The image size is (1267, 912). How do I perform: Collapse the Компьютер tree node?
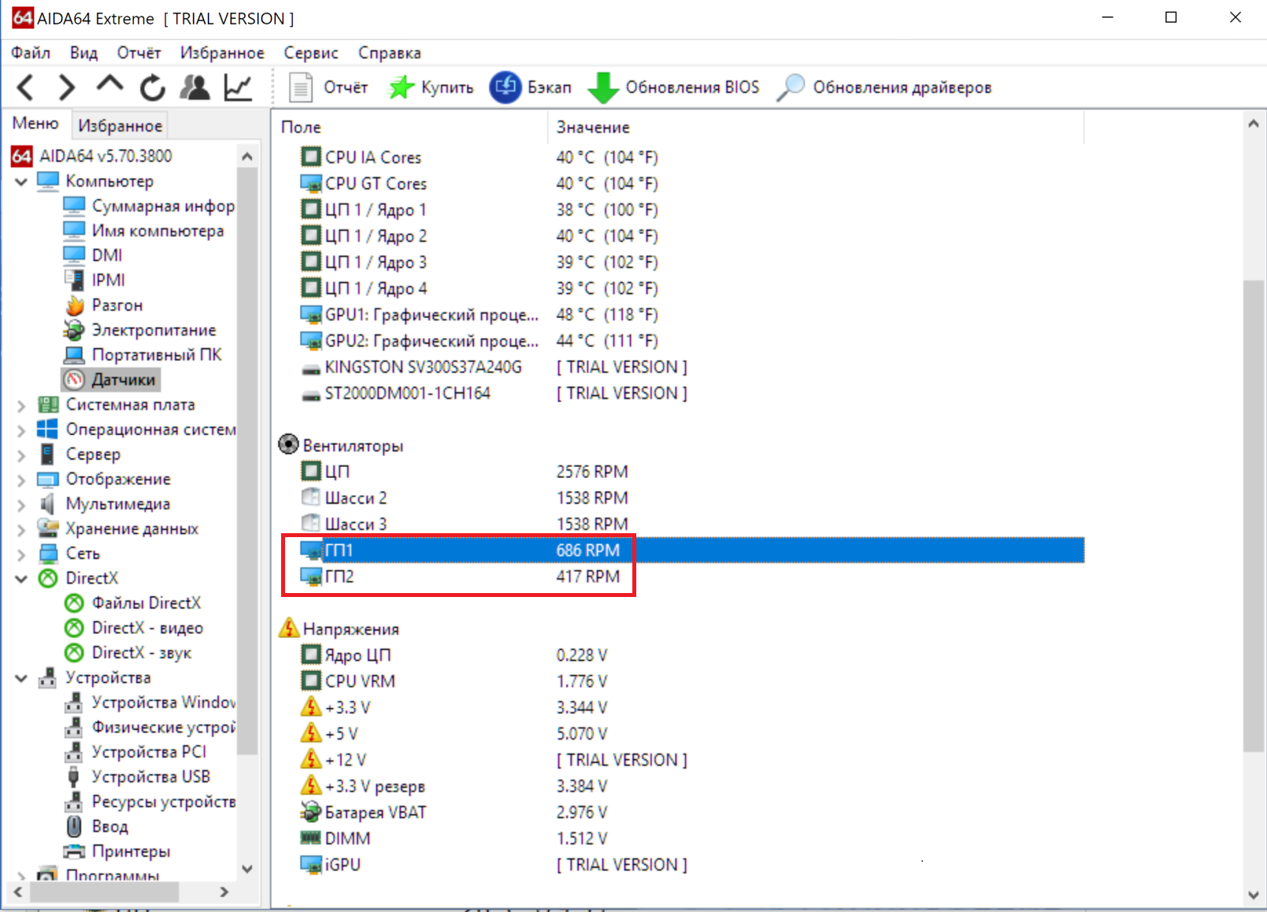point(21,181)
